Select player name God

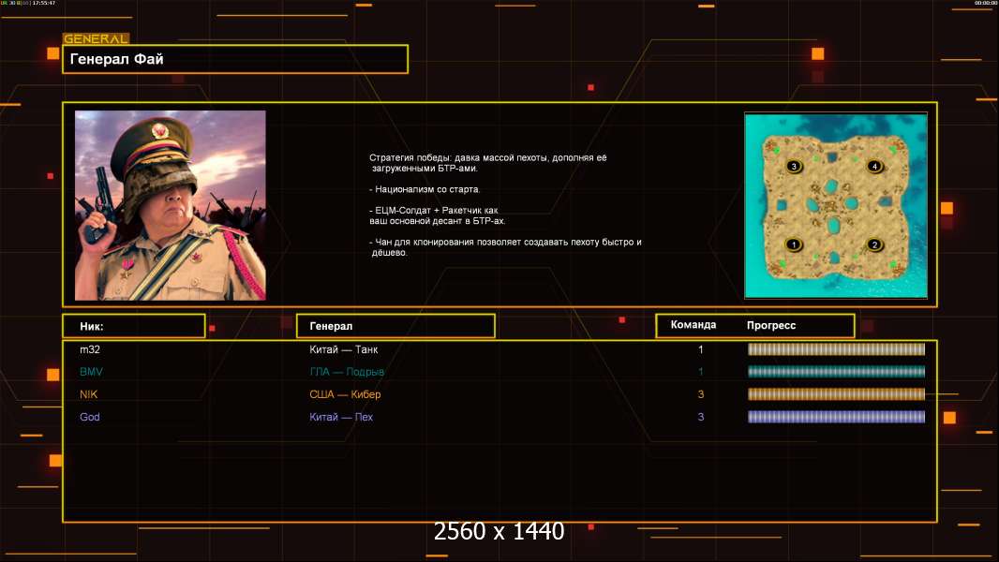click(x=90, y=417)
